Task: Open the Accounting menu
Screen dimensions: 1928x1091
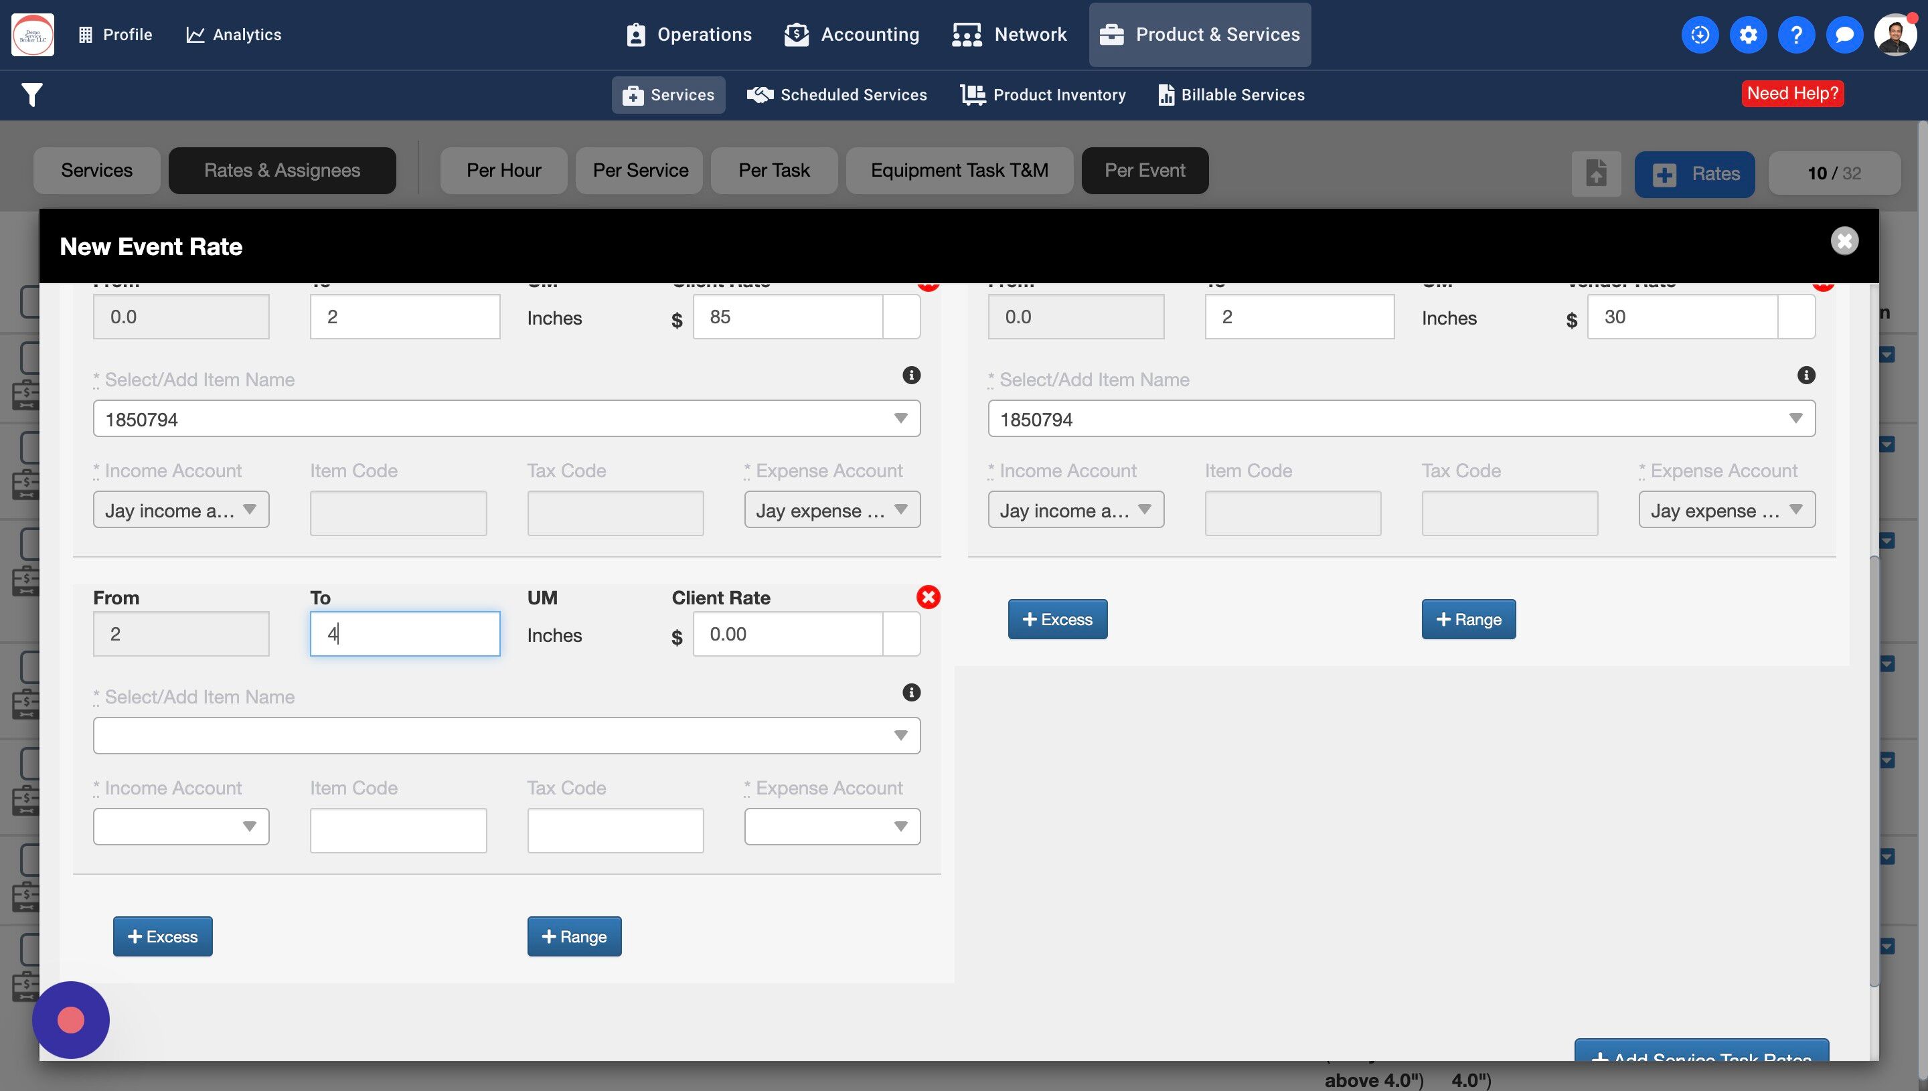Action: (852, 34)
